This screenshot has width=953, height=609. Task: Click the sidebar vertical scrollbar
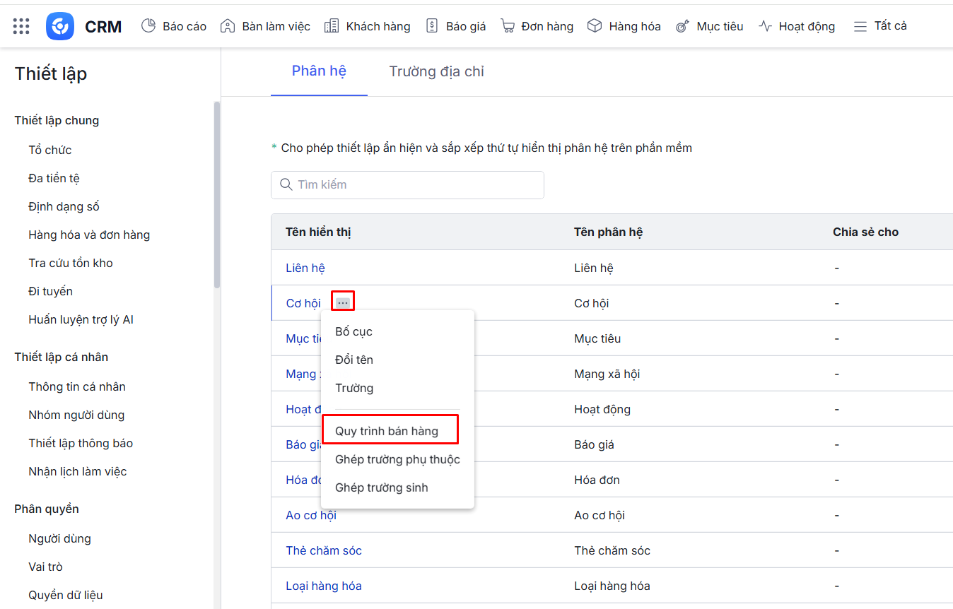tap(216, 194)
